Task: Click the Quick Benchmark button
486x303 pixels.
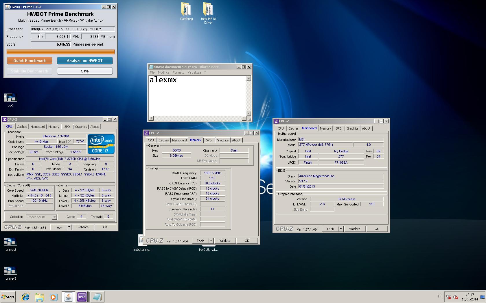Action: tap(30, 61)
